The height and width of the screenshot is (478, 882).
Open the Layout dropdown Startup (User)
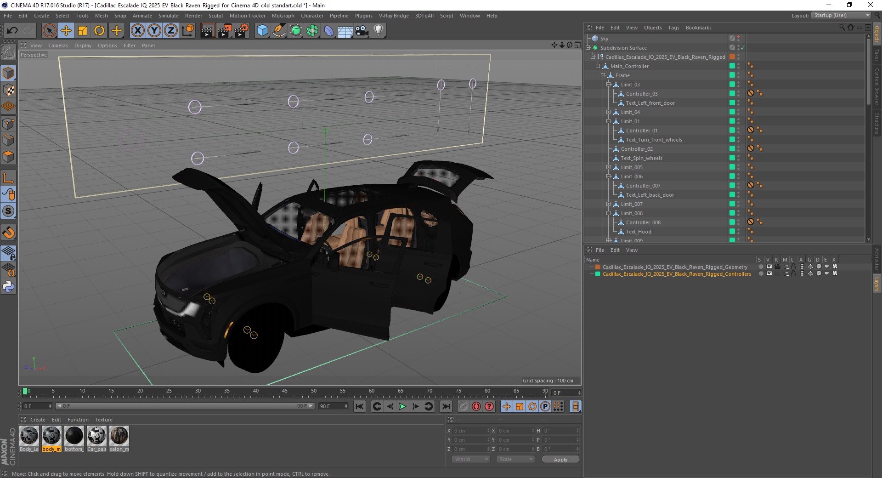point(841,15)
